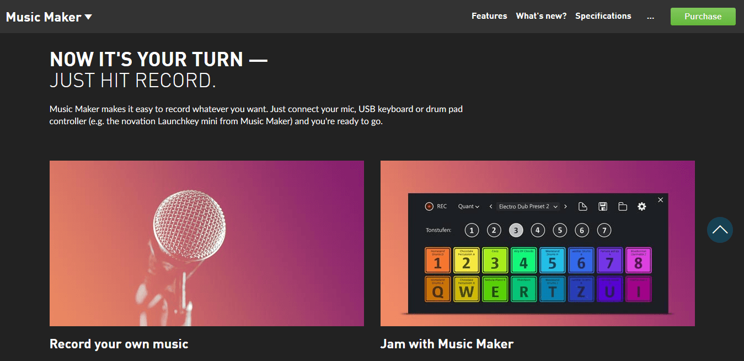This screenshot has width=744, height=361.
Task: Click the new document icon in jam panel
Action: click(583, 206)
